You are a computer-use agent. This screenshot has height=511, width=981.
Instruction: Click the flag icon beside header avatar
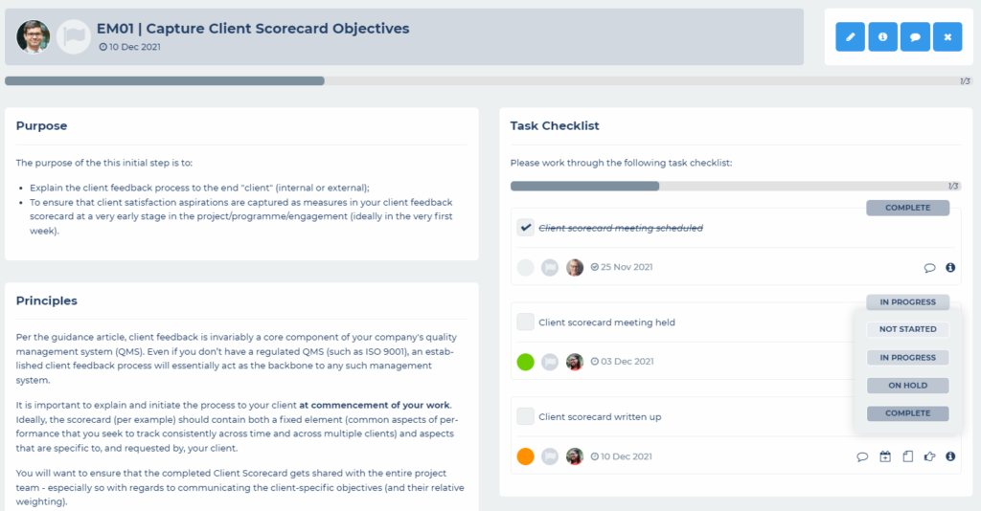pyautogui.click(x=73, y=37)
